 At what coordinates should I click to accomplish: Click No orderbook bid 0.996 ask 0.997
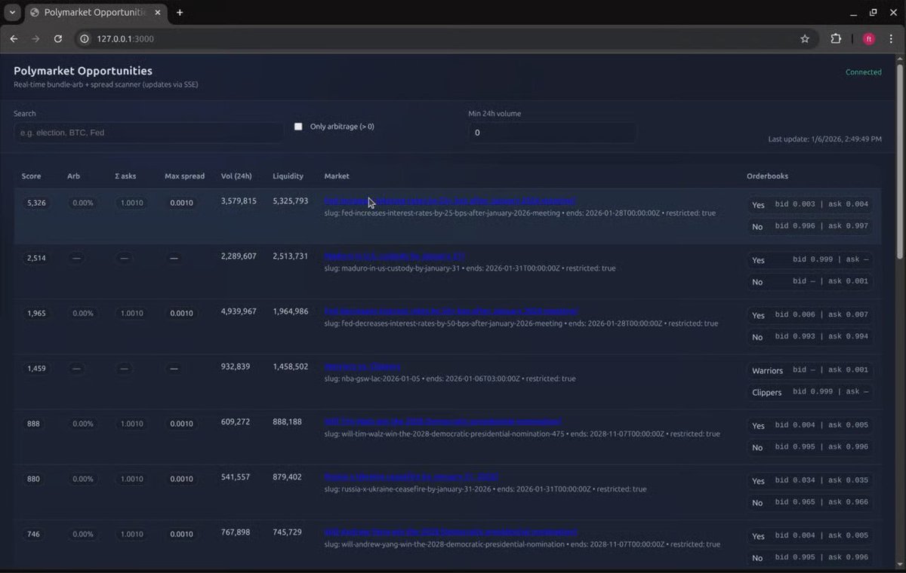pyautogui.click(x=809, y=226)
